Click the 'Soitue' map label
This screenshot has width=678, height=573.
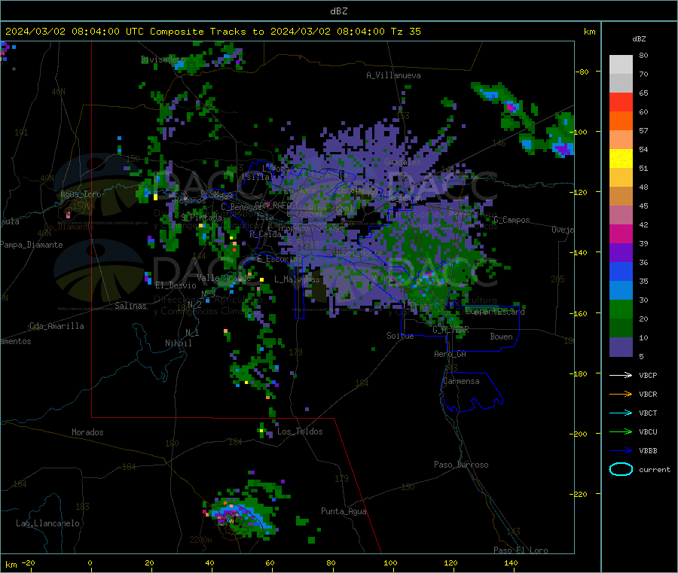[x=400, y=336]
